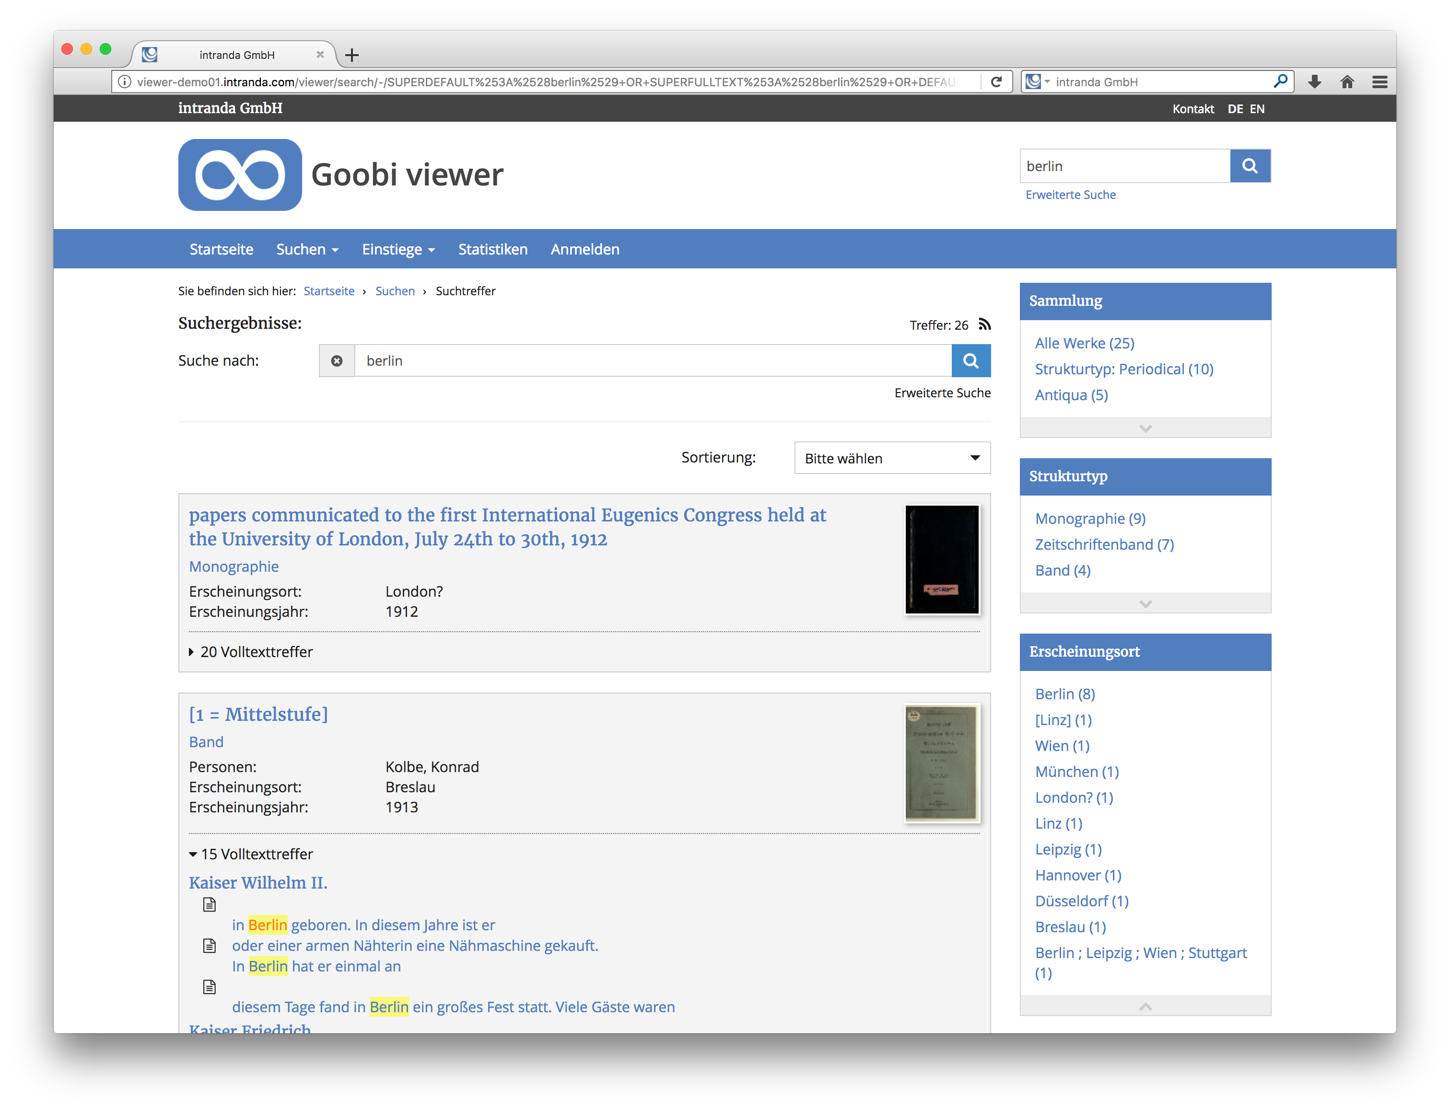Screen dimensions: 1450x1110
Task: Expand the 20 Volltexttreffer section
Action: (251, 651)
